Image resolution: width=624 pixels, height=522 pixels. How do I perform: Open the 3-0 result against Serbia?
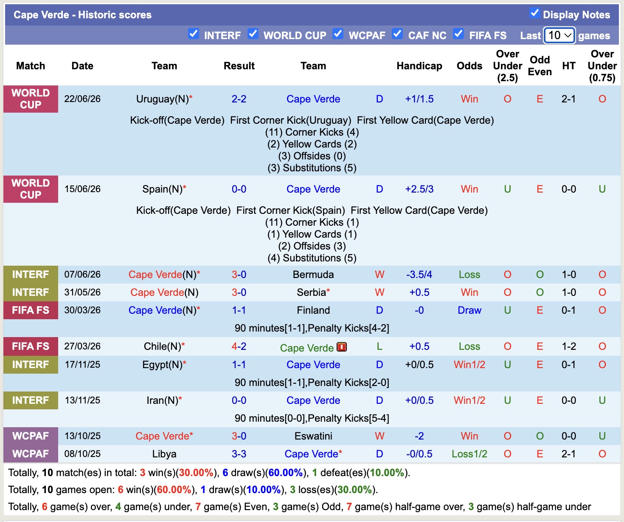point(239,292)
